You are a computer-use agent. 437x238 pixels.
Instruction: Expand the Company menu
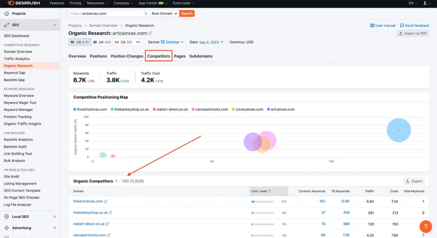[x=123, y=3]
